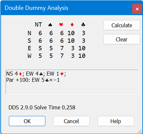
Task: Click the Calculate button
Action: [x=122, y=25]
